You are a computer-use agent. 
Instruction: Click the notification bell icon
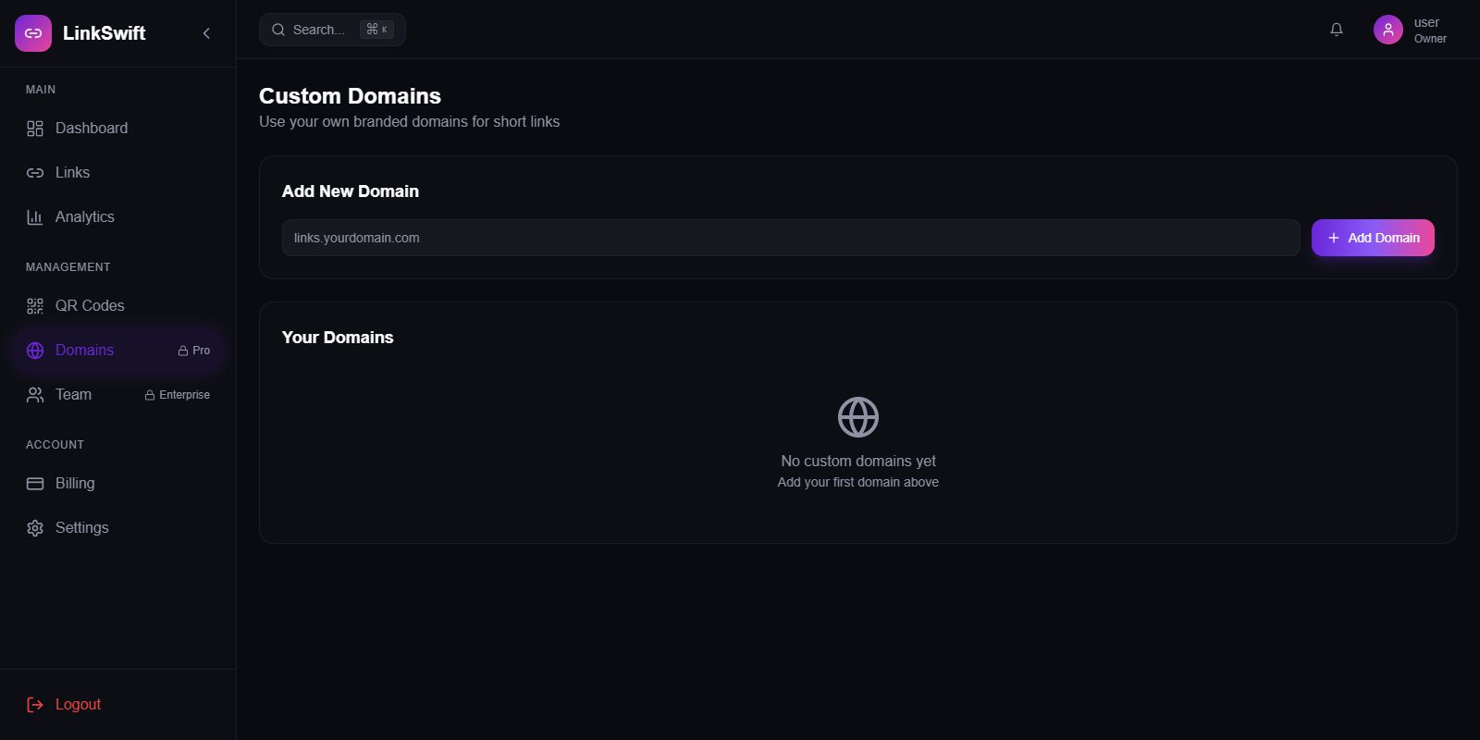click(x=1337, y=30)
